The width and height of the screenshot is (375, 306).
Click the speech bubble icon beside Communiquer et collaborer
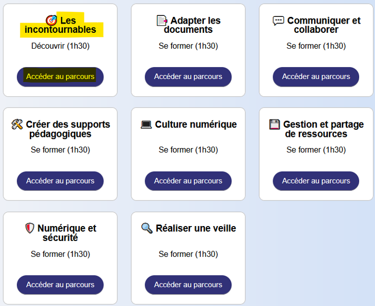coord(278,21)
